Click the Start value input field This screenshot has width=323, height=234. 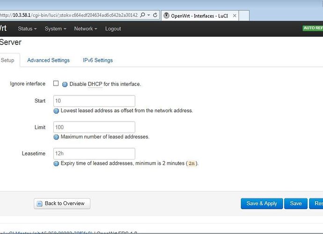[x=94, y=101]
